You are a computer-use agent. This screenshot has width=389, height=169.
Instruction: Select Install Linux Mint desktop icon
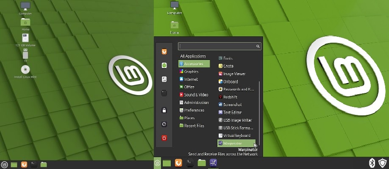click(x=25, y=72)
